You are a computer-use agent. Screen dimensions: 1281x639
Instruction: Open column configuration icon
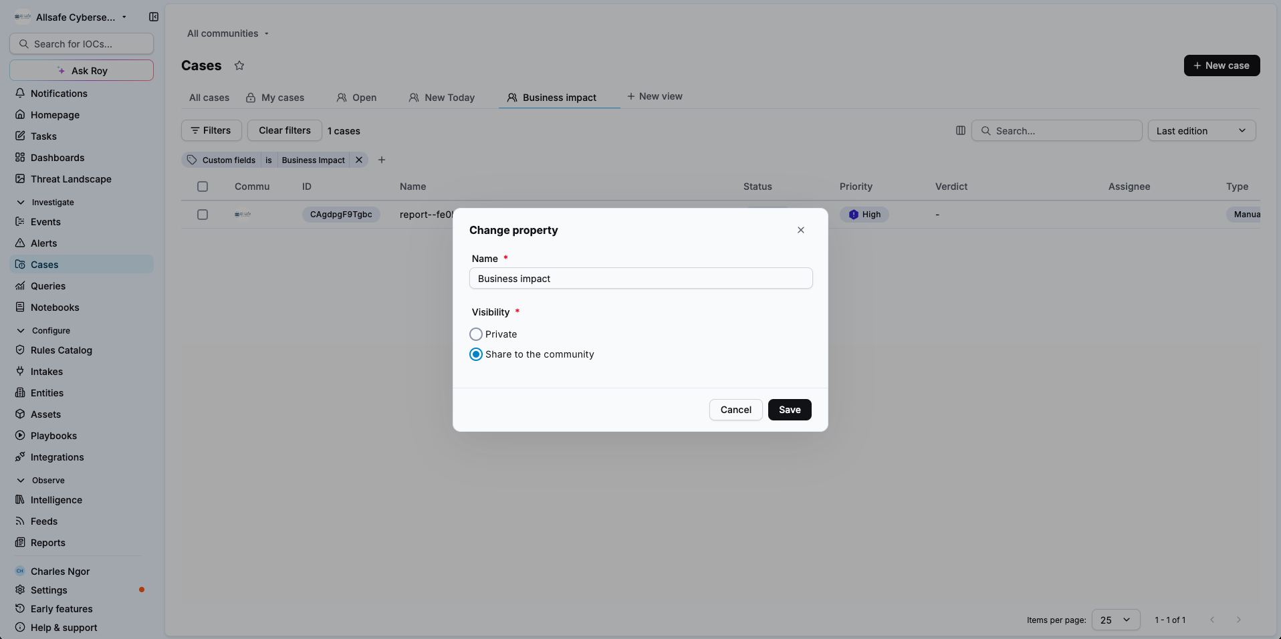click(961, 130)
